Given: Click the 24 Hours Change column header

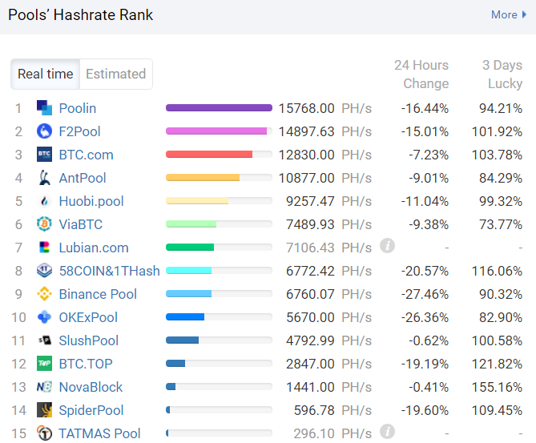Looking at the screenshot, I should tap(421, 74).
